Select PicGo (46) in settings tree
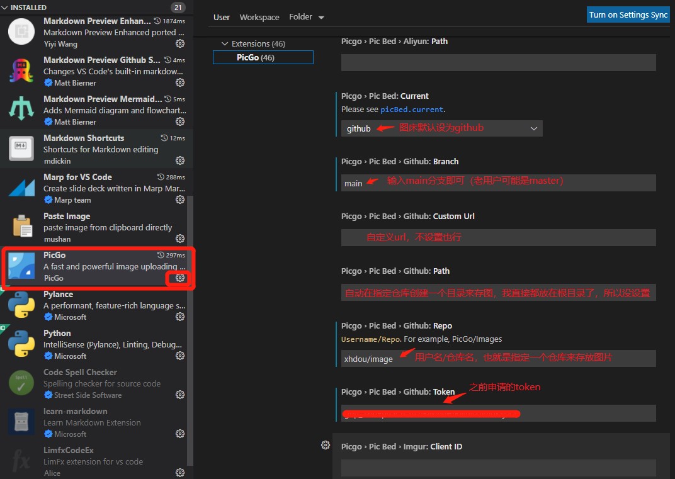675x479 pixels. pyautogui.click(x=263, y=57)
